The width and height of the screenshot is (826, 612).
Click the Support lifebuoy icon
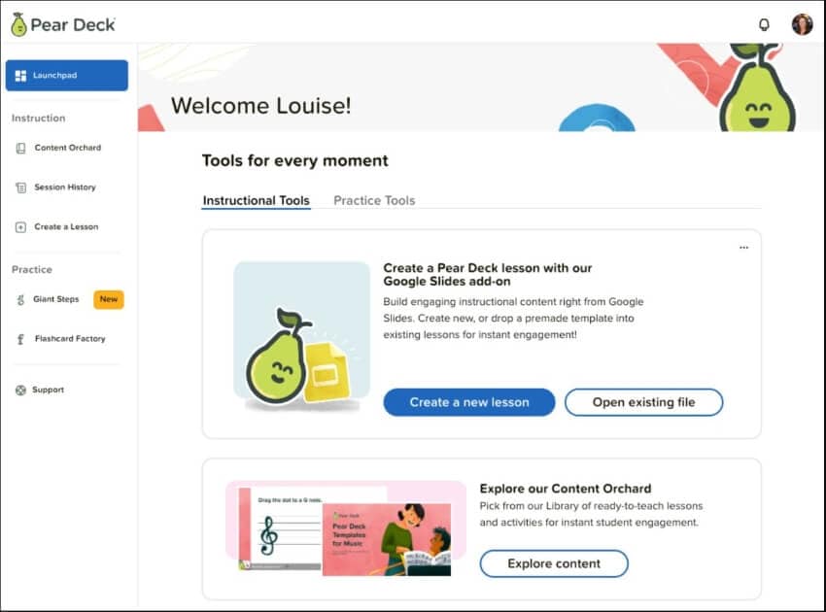pos(20,391)
